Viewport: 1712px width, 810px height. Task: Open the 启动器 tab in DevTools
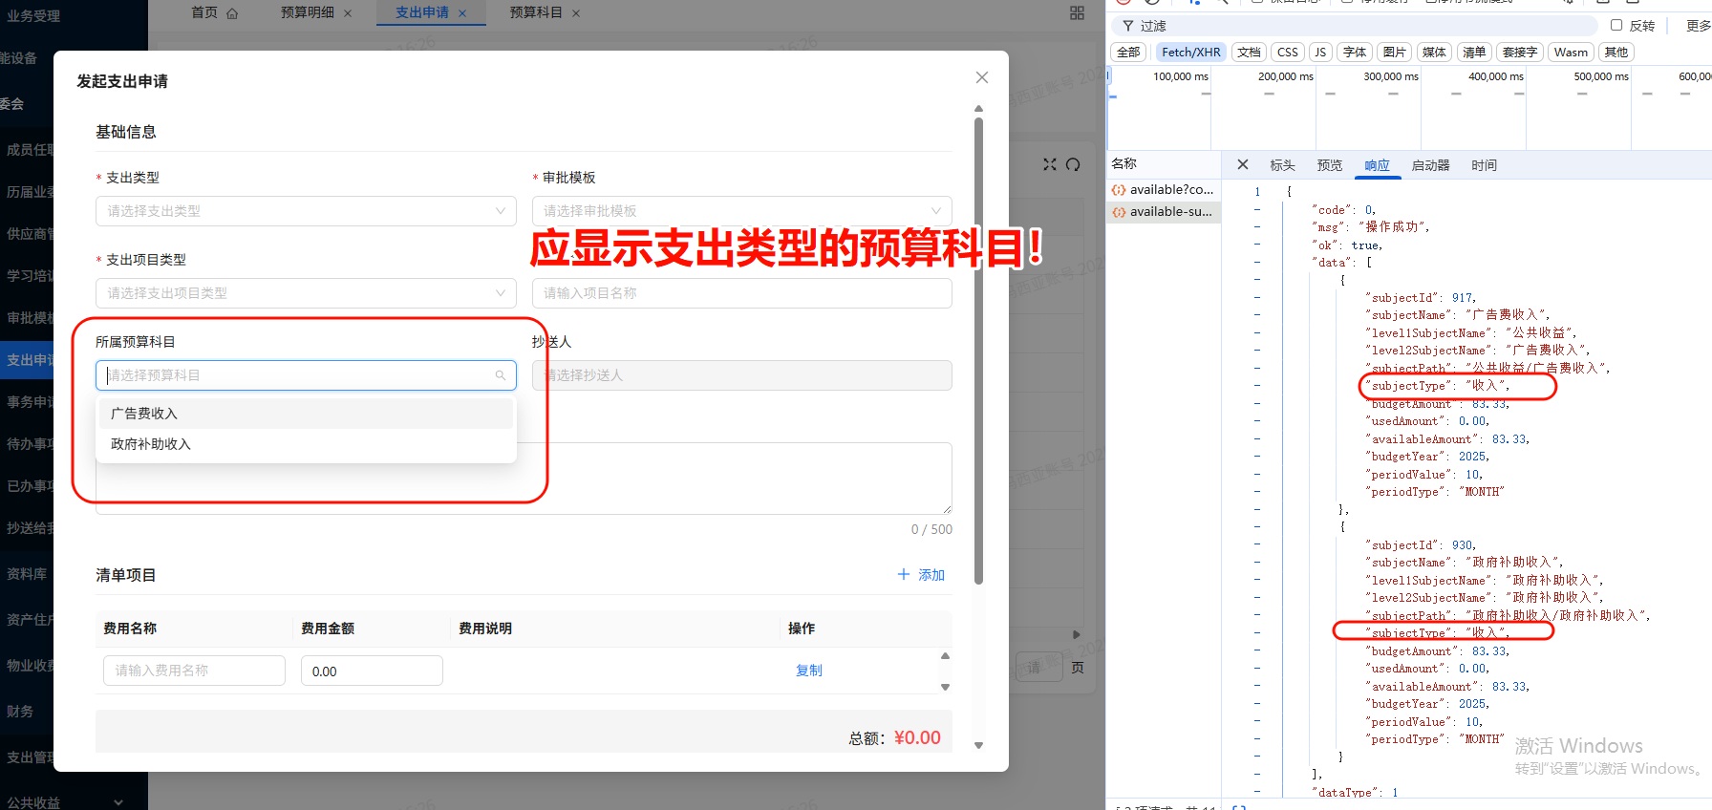[1430, 165]
